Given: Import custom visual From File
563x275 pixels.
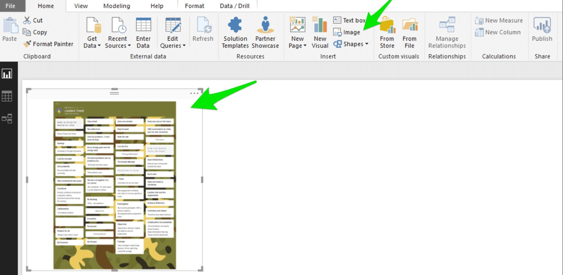Looking at the screenshot, I should point(410,33).
